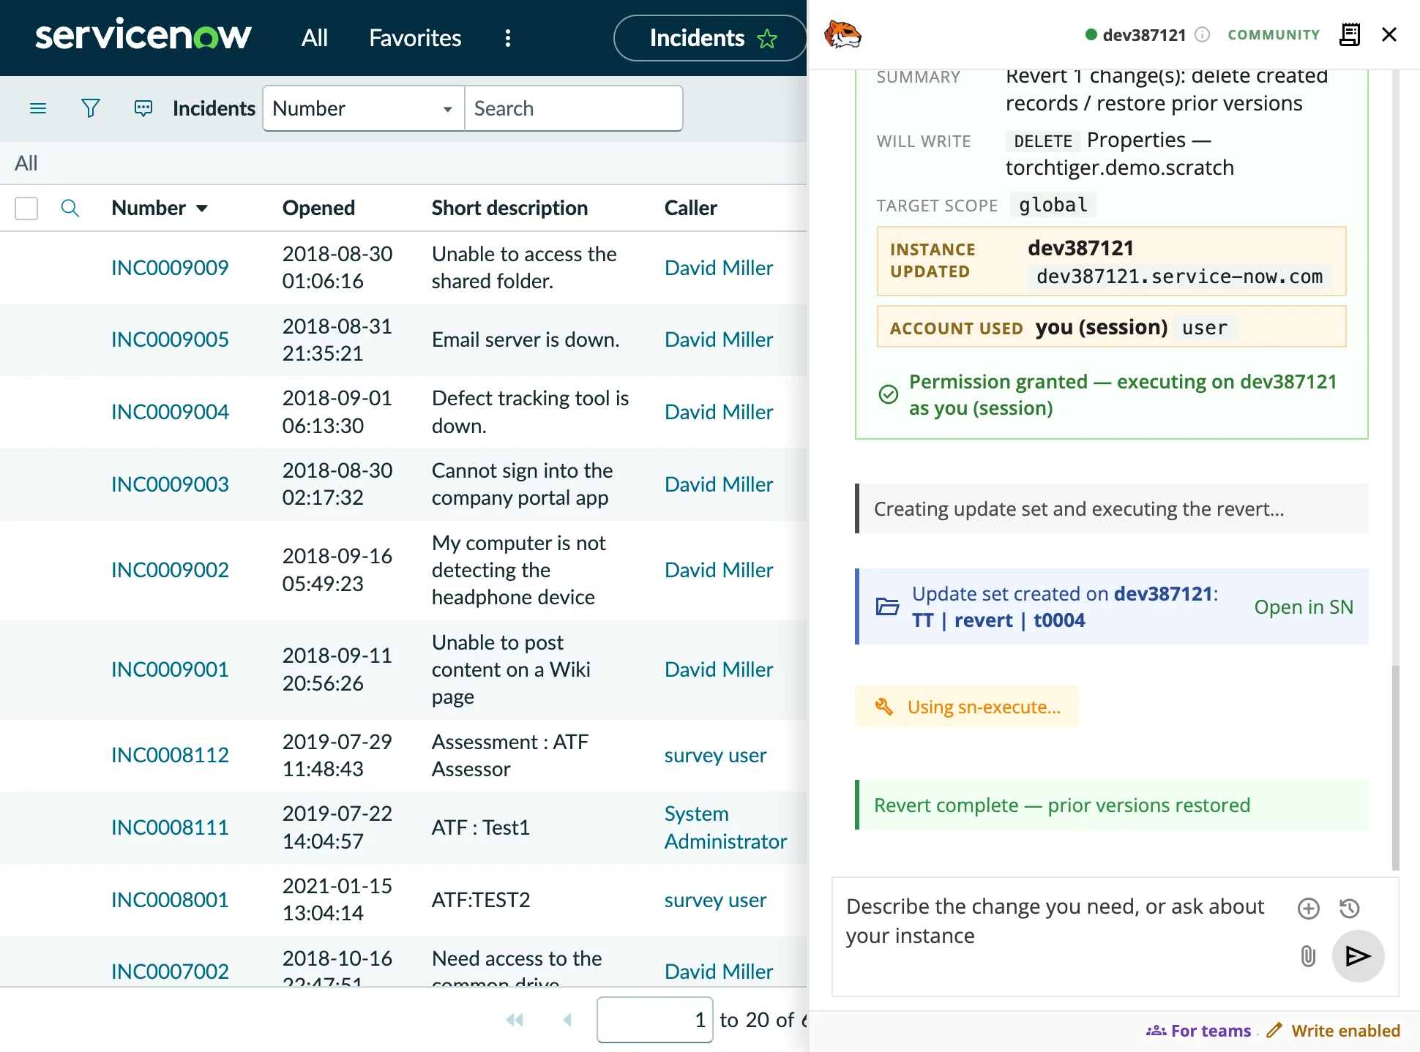
Task: Toggle the select-all rows checkbox
Action: click(26, 208)
